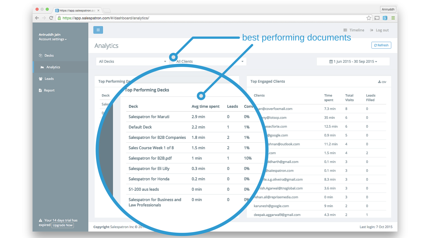430x238 pixels.
Task: Click the client ending in @coverfoxmail.com
Action: point(274,109)
